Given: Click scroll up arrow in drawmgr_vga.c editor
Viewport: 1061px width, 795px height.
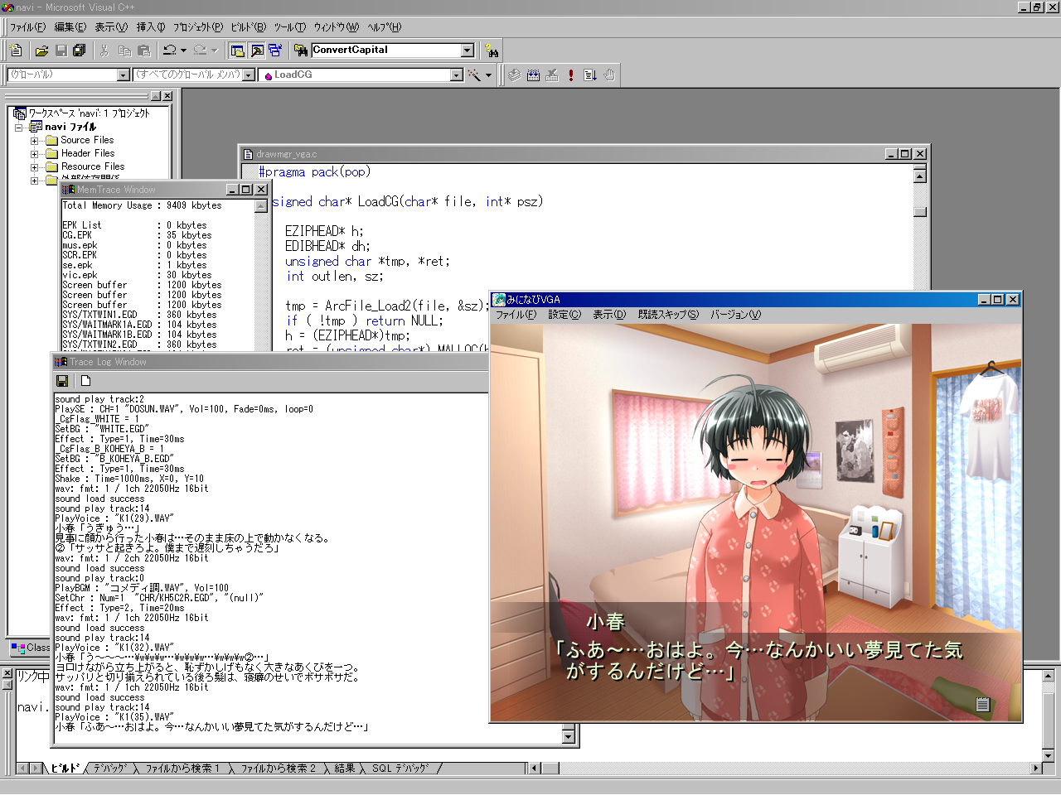Looking at the screenshot, I should click(920, 176).
